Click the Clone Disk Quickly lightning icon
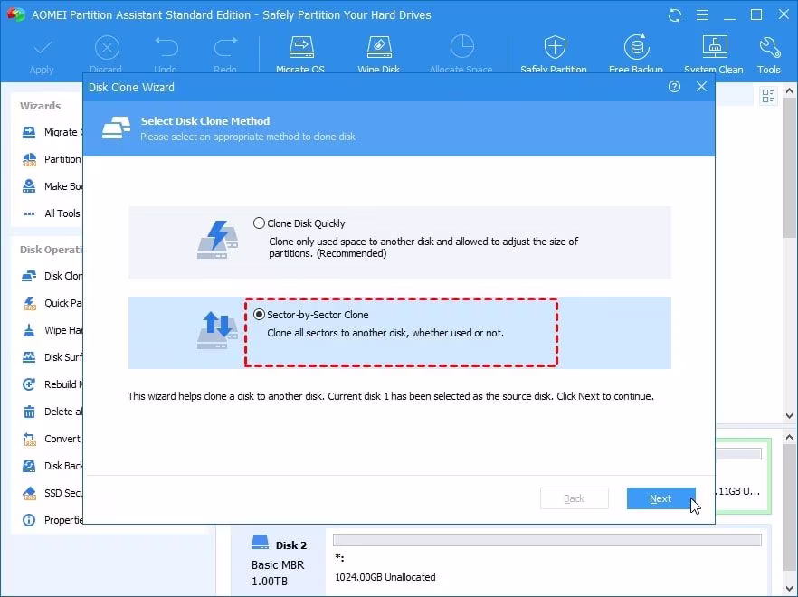The image size is (798, 597). point(217,240)
